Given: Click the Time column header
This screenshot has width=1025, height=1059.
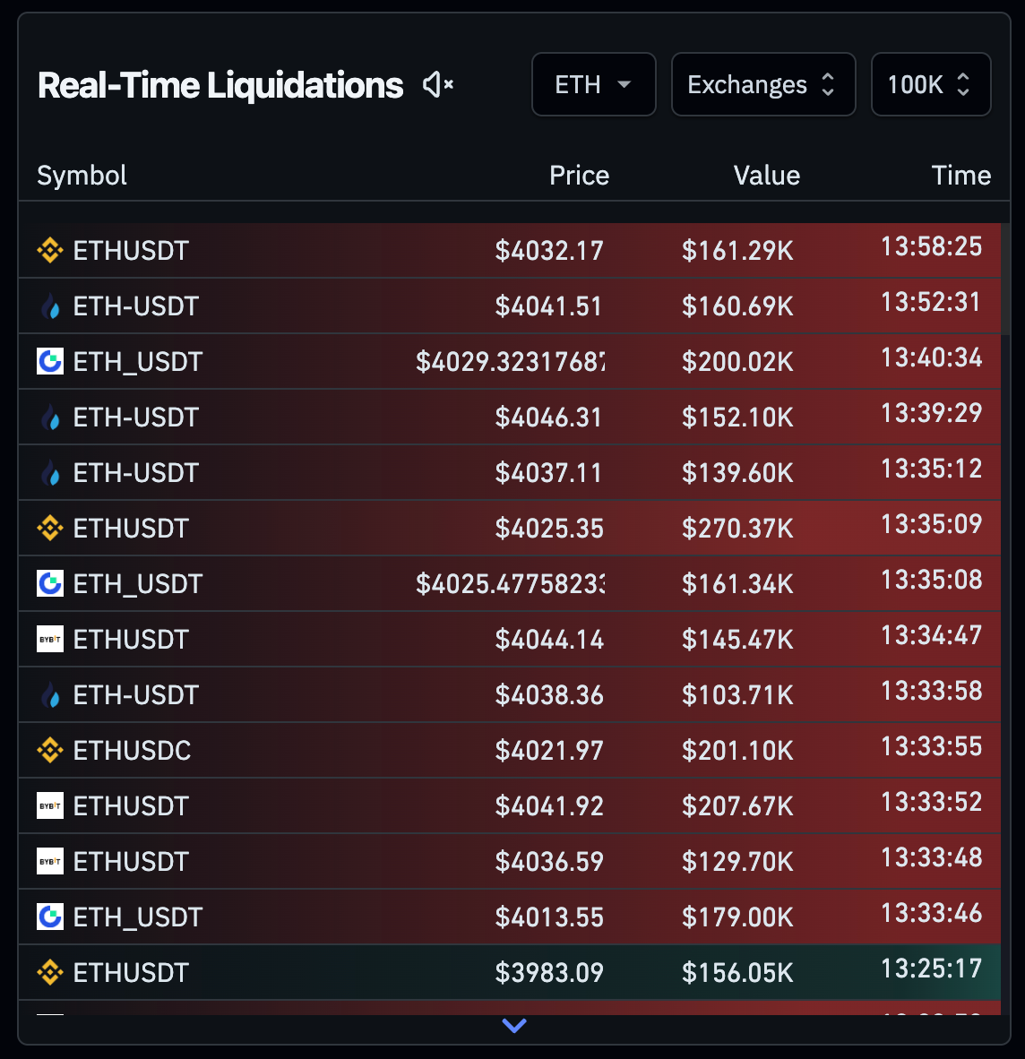Looking at the screenshot, I should point(960,176).
